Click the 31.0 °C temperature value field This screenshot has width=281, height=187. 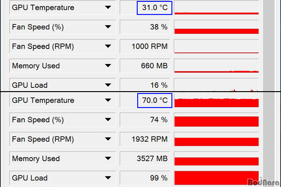click(155, 7)
